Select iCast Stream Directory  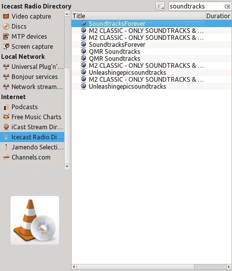click(32, 127)
